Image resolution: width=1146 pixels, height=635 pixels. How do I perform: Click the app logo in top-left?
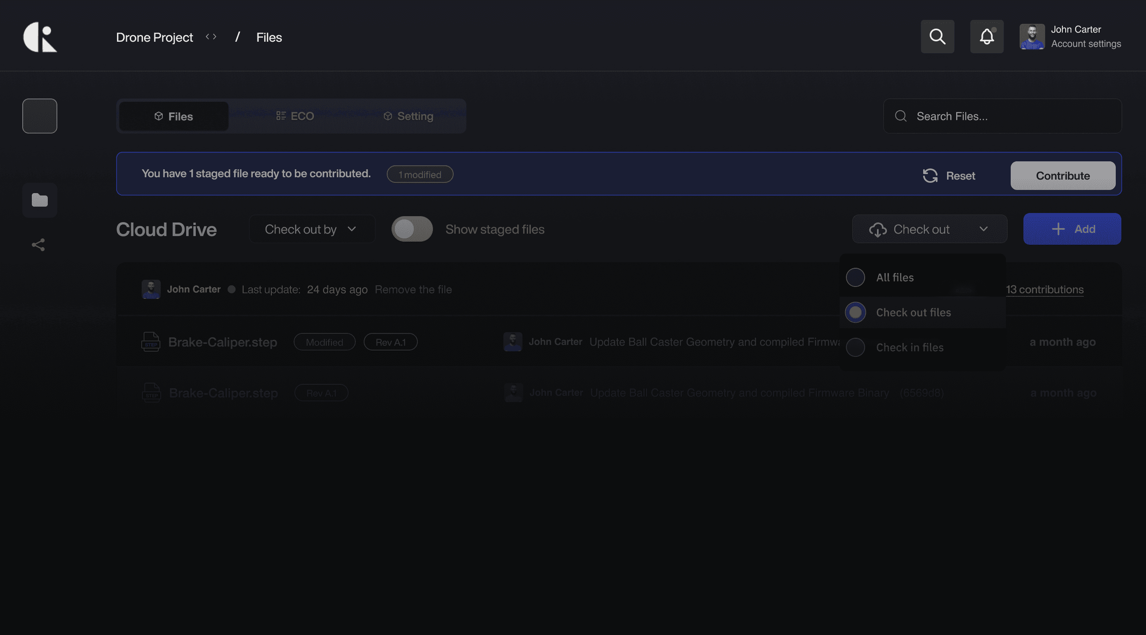(40, 37)
